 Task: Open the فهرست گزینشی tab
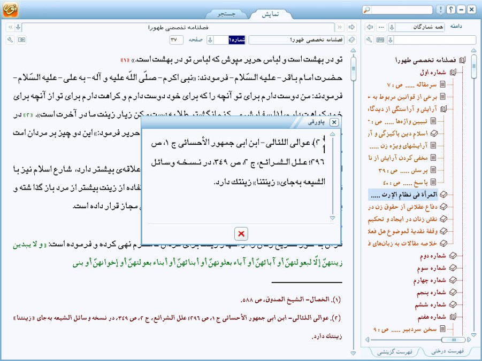pos(394,351)
